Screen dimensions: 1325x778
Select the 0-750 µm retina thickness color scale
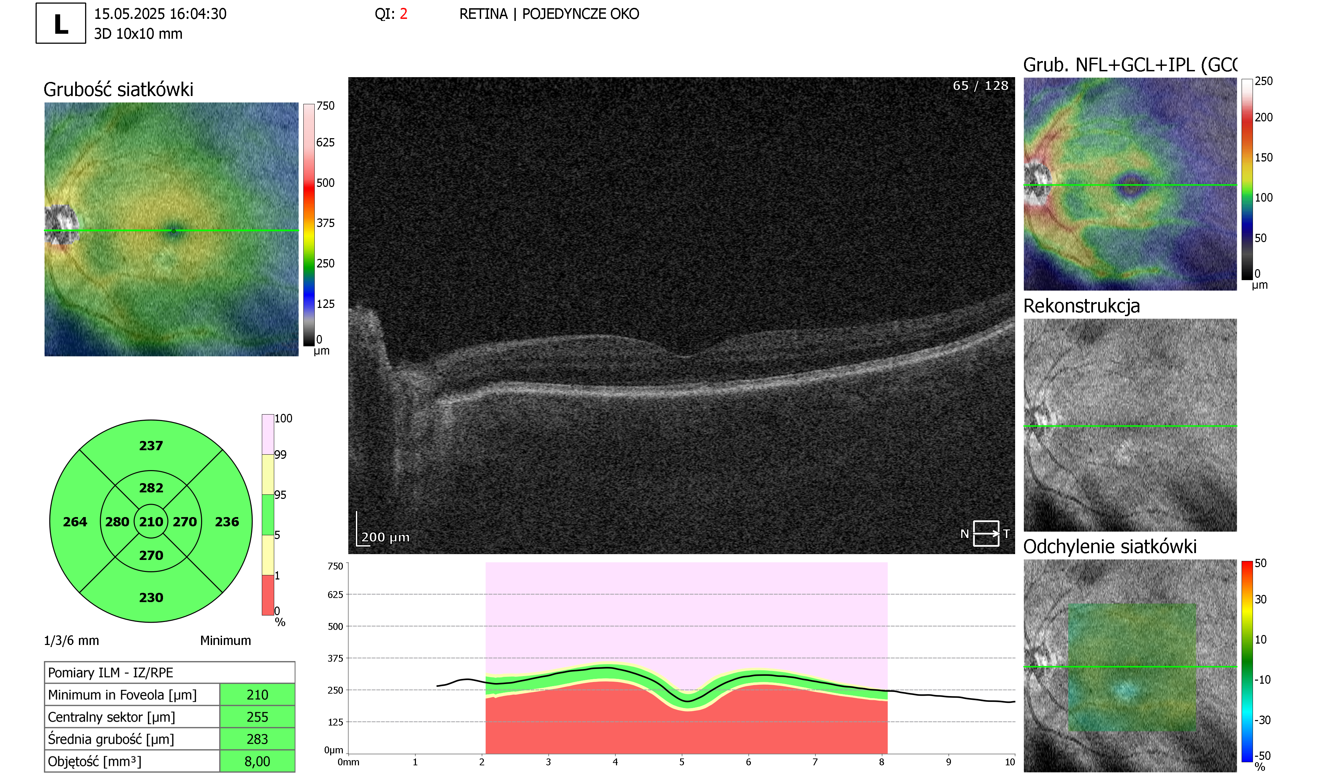(x=309, y=225)
